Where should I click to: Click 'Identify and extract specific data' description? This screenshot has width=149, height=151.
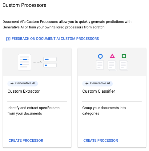[34, 111]
